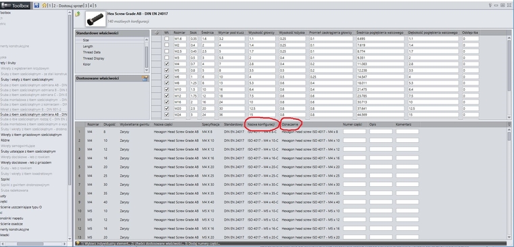Click the Rozmiar column header in size table

pyautogui.click(x=180, y=32)
